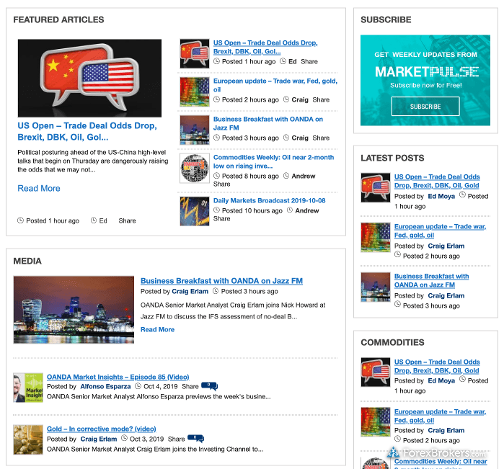
Task: Open Business Breakfast with OANDA featured list link
Action: (268, 123)
